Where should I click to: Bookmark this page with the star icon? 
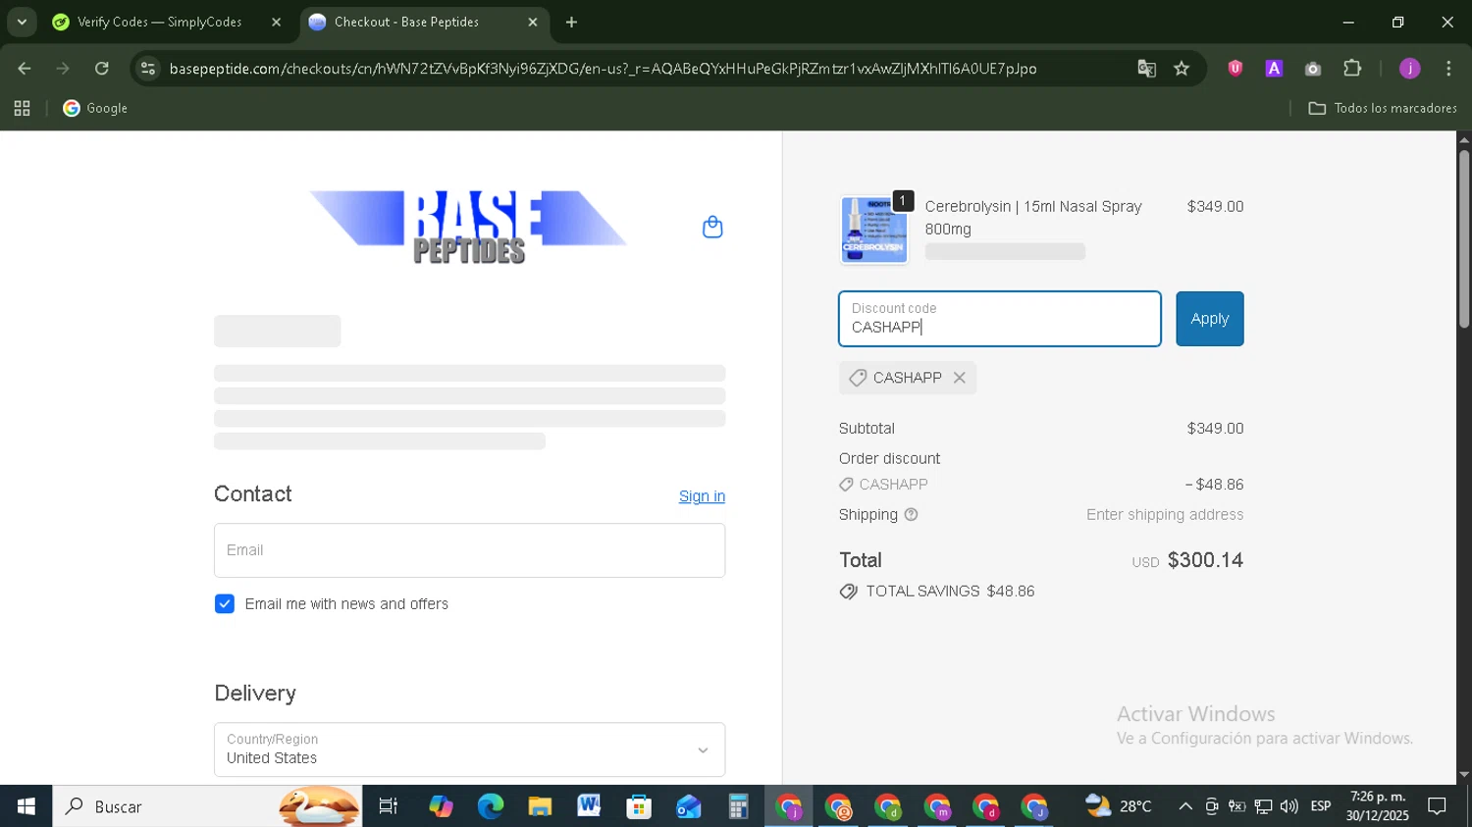(1182, 69)
